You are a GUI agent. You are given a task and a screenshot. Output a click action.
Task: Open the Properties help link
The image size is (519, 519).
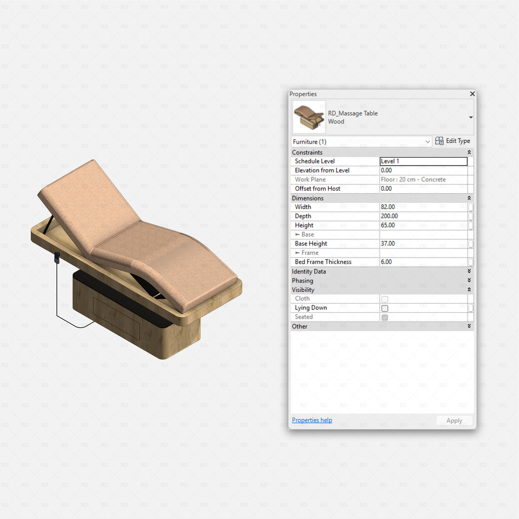[312, 420]
